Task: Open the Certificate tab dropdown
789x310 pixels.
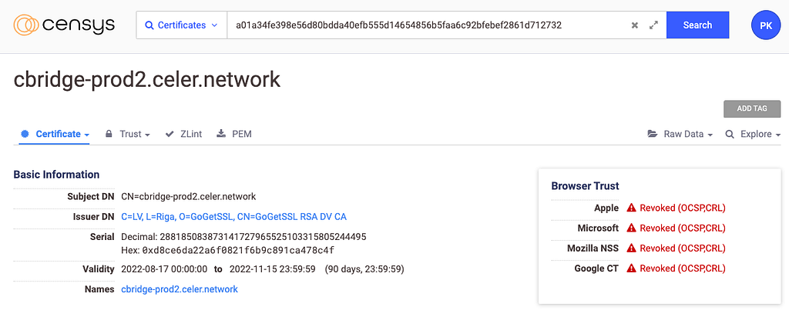Action: coord(55,134)
